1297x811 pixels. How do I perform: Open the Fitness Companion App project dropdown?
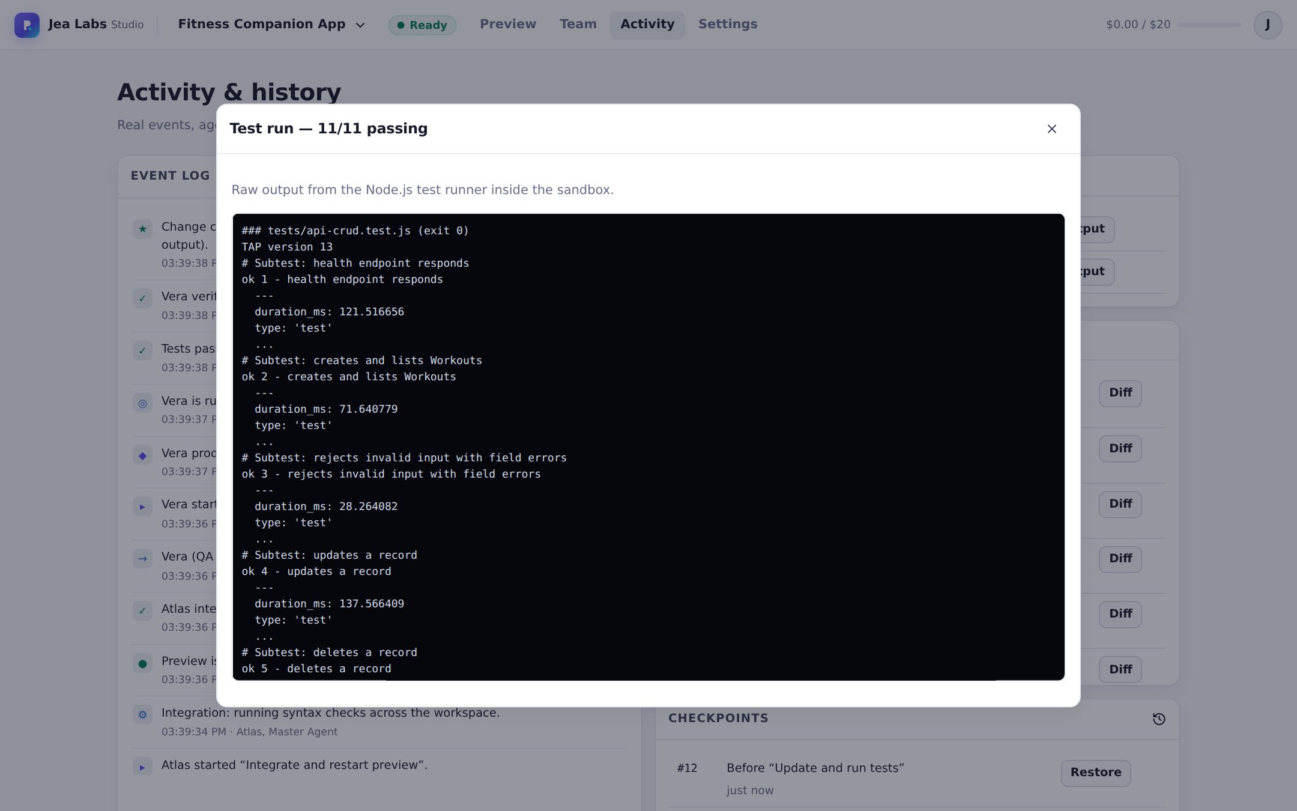click(x=271, y=25)
